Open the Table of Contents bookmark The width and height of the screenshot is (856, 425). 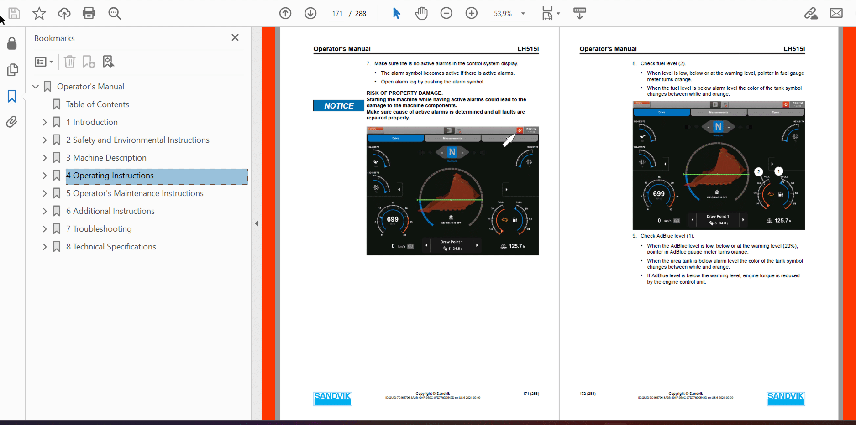pyautogui.click(x=97, y=104)
